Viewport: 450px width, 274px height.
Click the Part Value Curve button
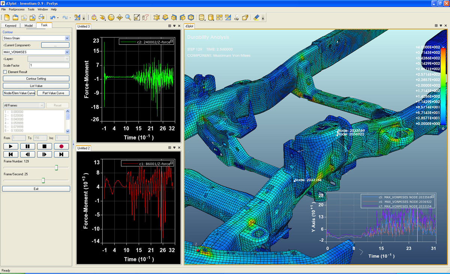53,93
